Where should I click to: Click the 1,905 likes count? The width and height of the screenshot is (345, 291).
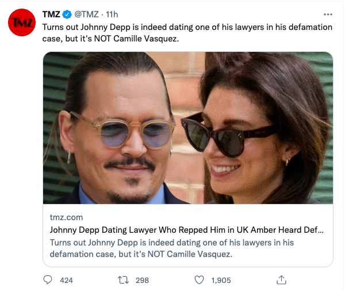click(x=221, y=281)
